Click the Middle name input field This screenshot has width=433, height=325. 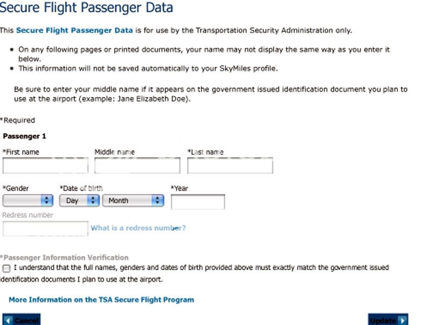click(x=137, y=165)
